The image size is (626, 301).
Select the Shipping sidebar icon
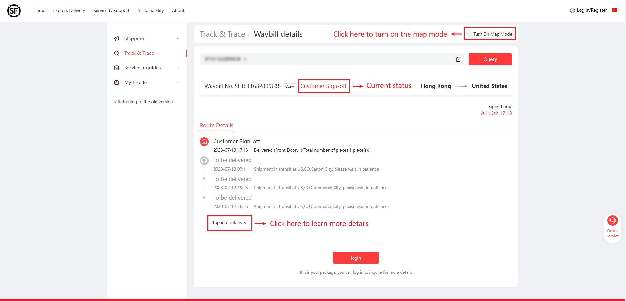pyautogui.click(x=117, y=38)
